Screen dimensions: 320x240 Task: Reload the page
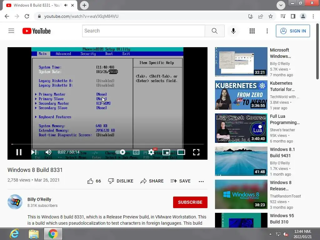pyautogui.click(x=27, y=16)
